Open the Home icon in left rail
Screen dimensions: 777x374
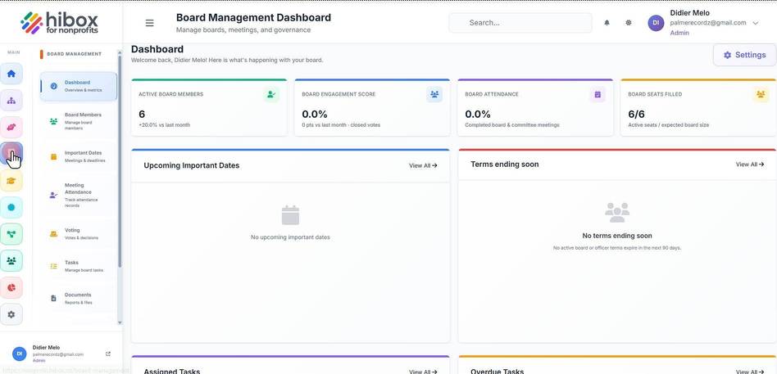pos(11,74)
